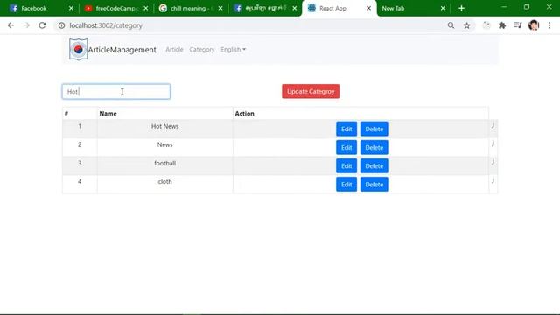The width and height of the screenshot is (560, 315).
Task: Open the Article nav link
Action: 174,50
